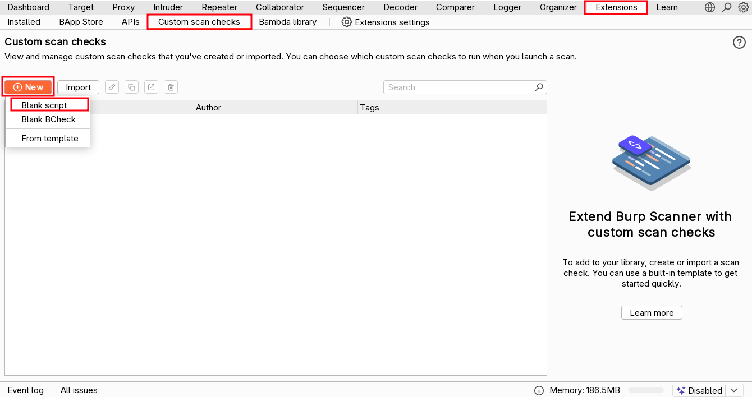This screenshot has width=752, height=397.
Task: Open the help question mark icon
Action: tap(739, 43)
